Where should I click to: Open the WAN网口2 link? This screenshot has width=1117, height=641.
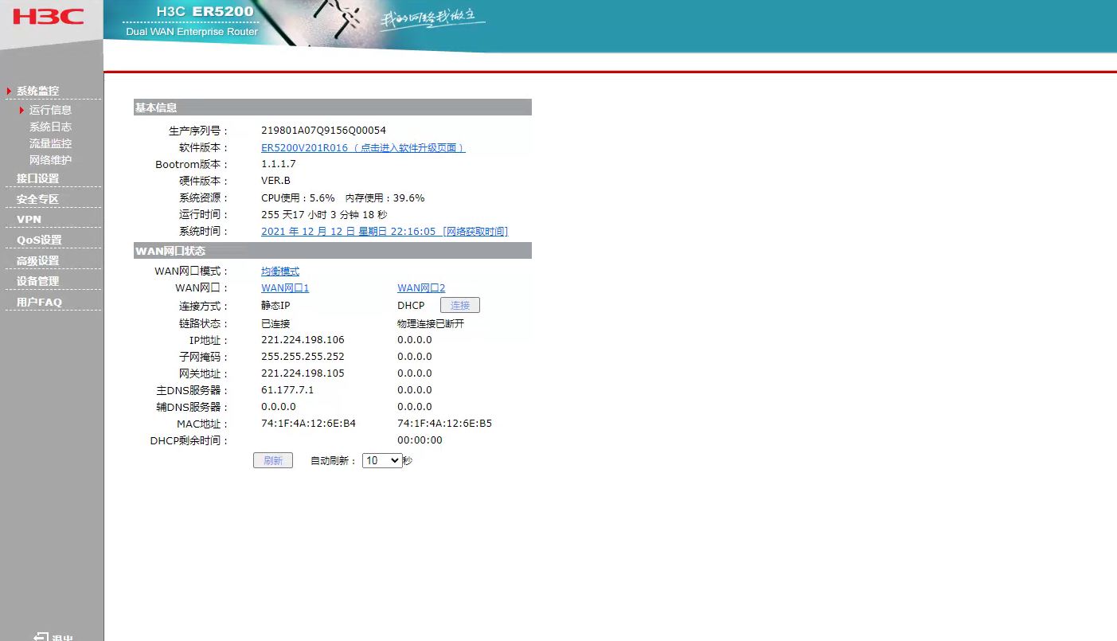(x=421, y=288)
